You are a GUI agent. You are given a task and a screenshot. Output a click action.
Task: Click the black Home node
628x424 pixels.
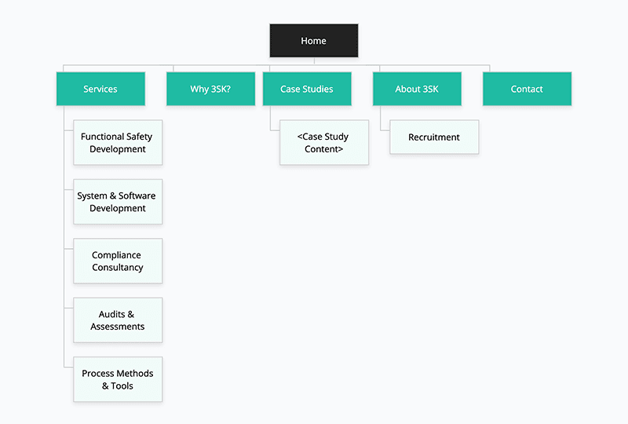coord(313,41)
